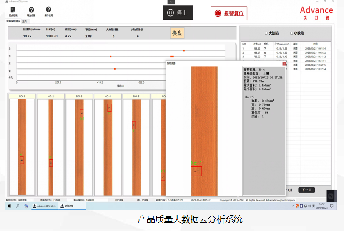Open the Windows Start menu
This screenshot has width=344, height=231.
(x=9, y=206)
